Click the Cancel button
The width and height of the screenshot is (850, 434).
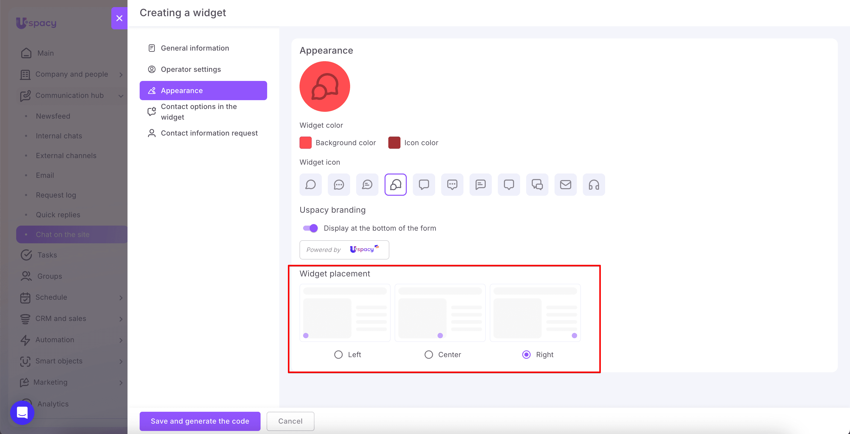click(x=290, y=421)
